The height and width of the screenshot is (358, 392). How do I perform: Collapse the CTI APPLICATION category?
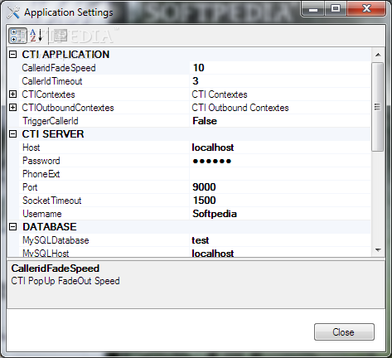12,54
